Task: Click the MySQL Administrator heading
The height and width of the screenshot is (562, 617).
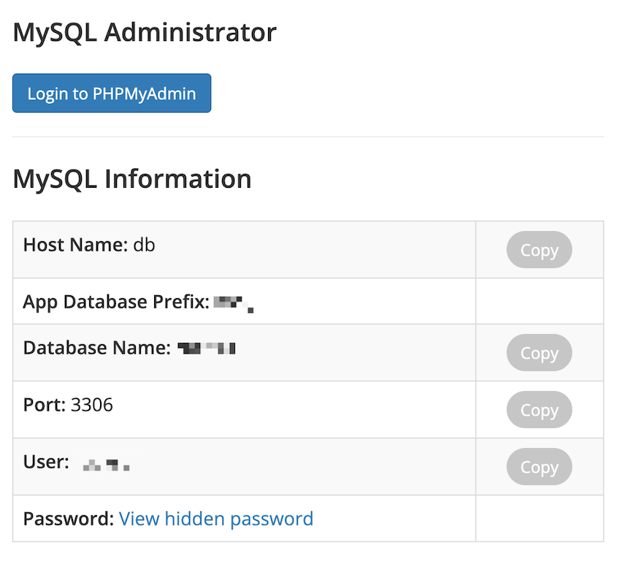Action: [144, 32]
